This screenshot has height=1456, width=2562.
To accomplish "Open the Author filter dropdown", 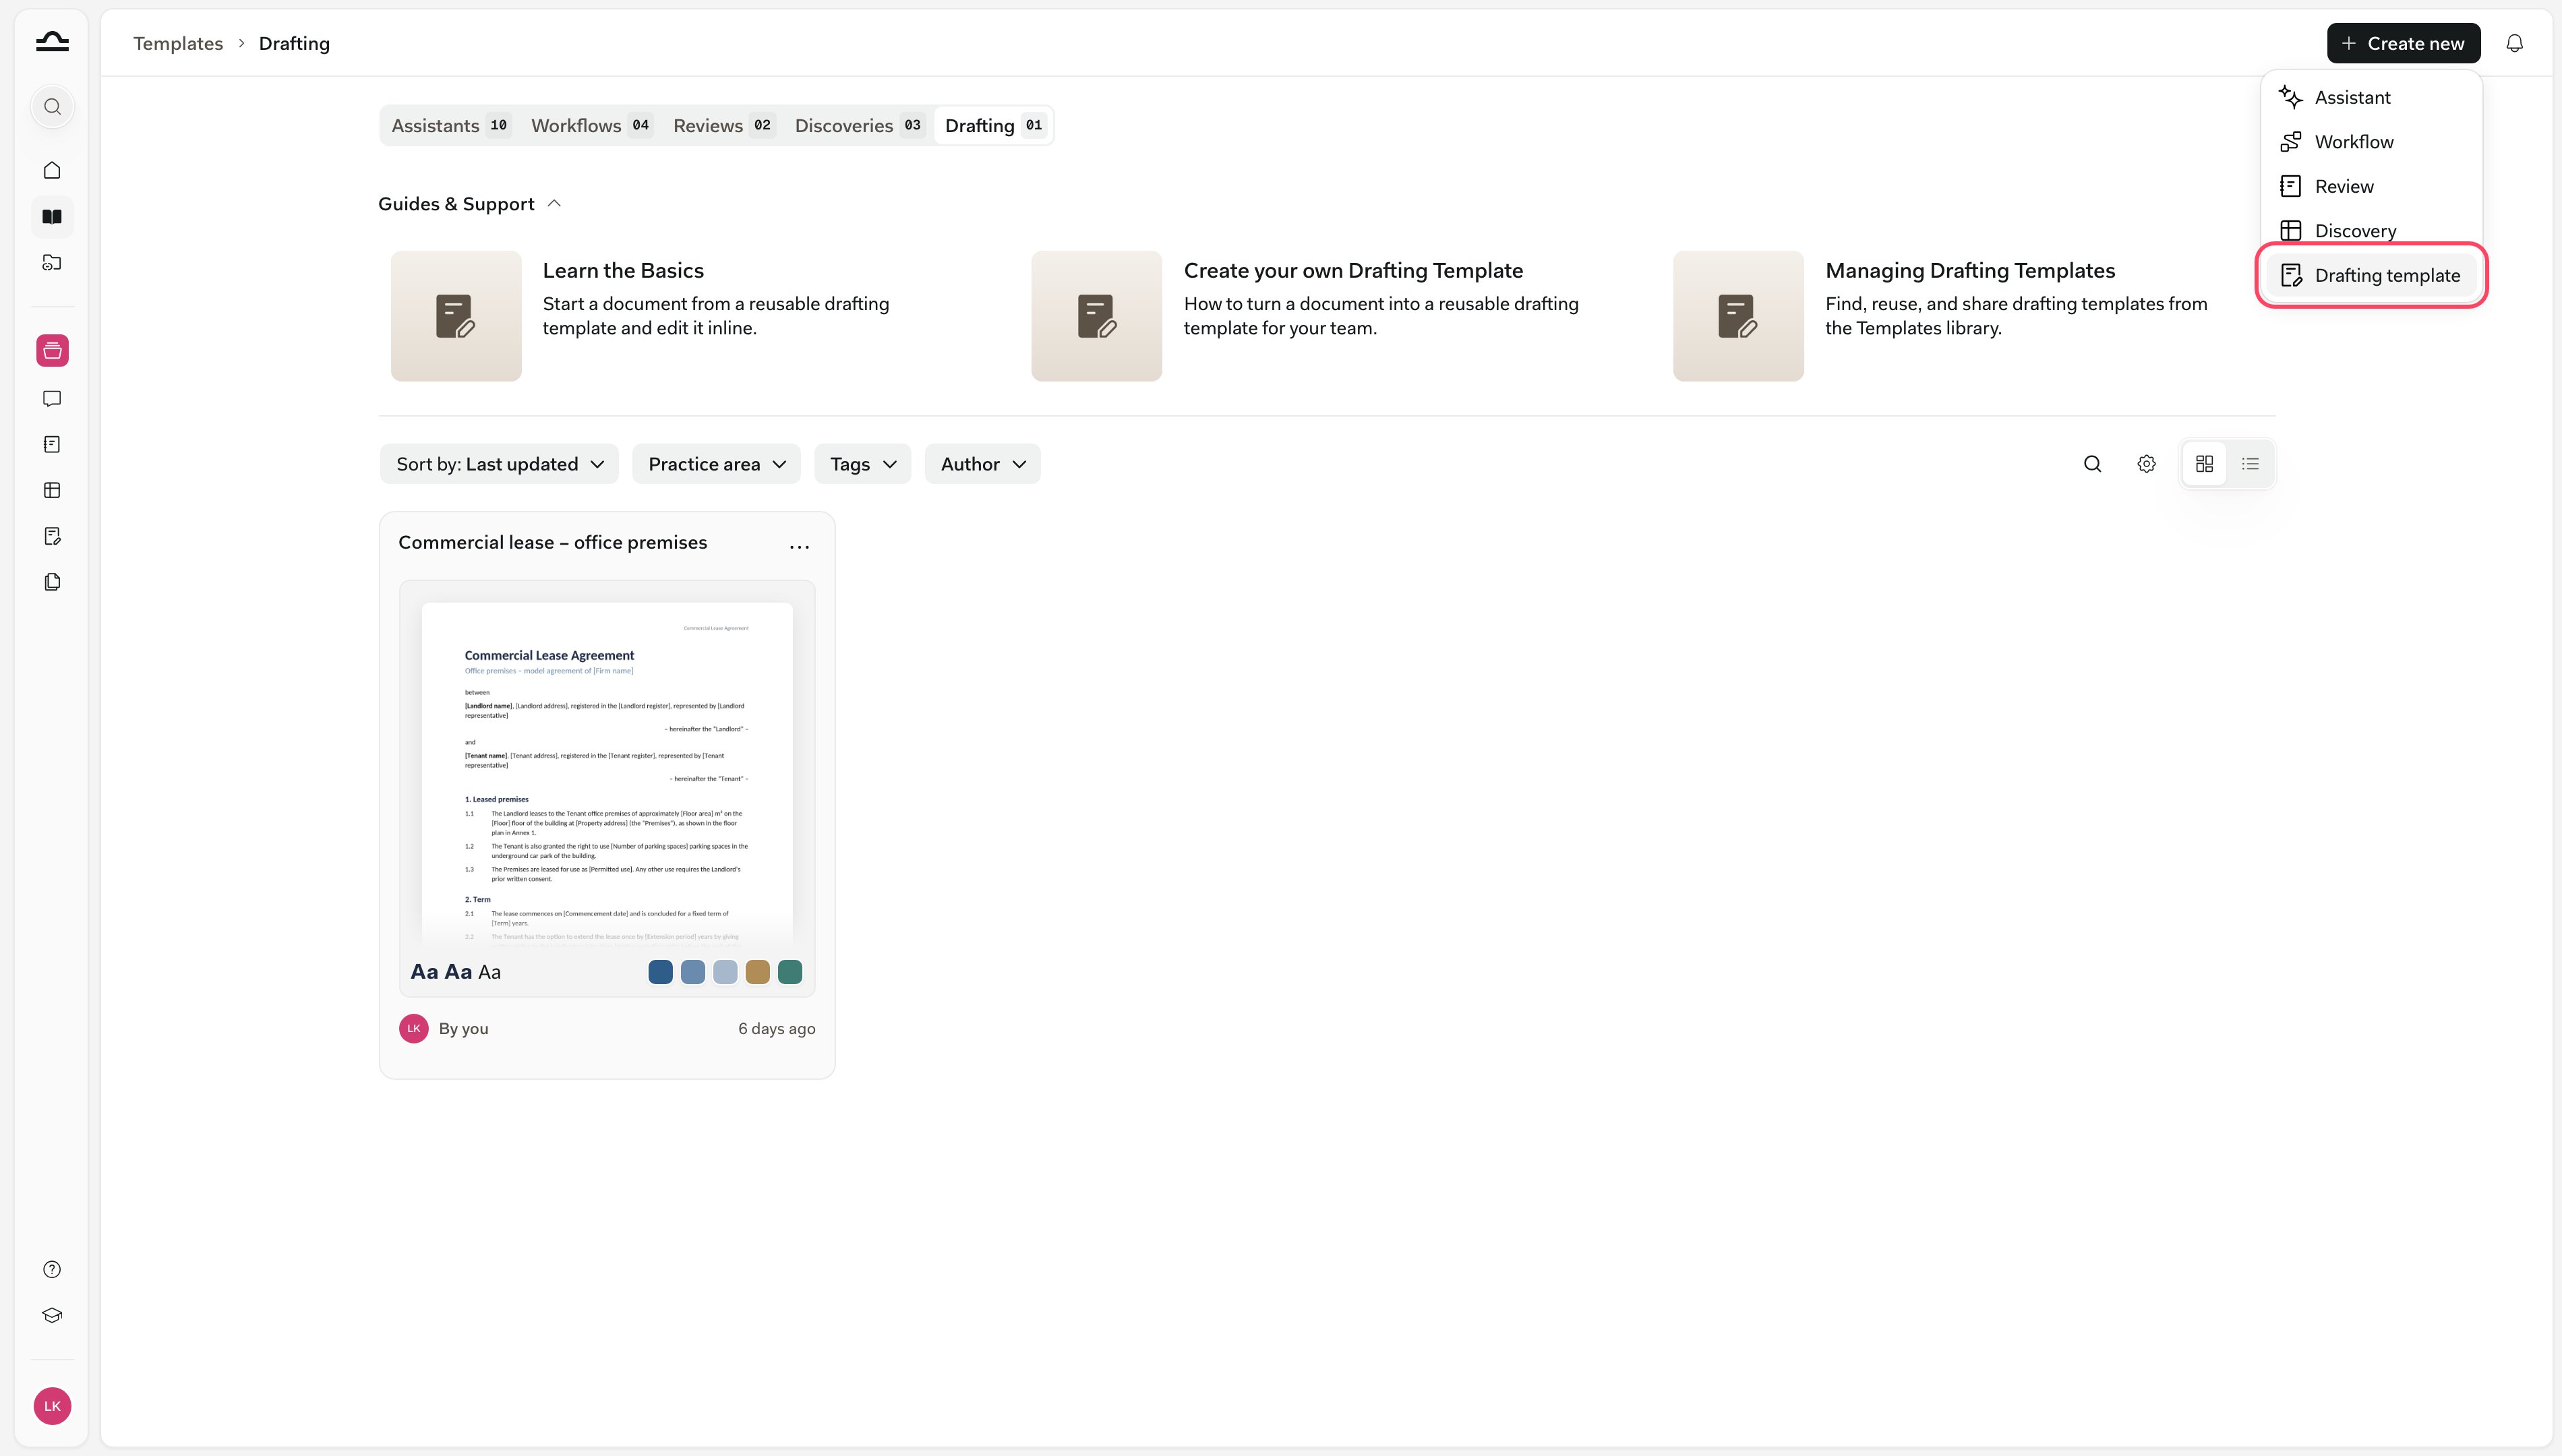I will pyautogui.click(x=982, y=464).
